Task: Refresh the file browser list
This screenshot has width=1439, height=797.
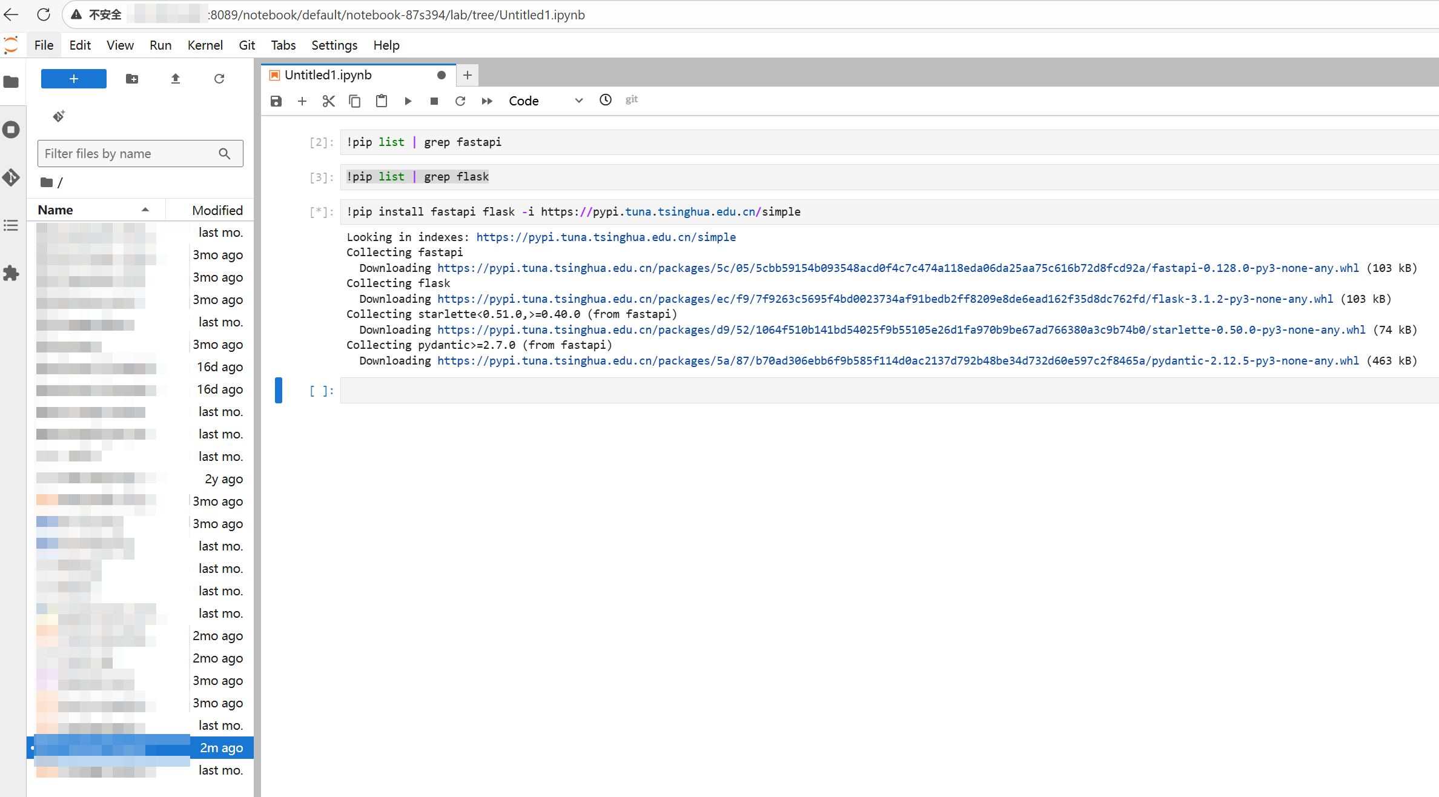Action: coord(219,79)
